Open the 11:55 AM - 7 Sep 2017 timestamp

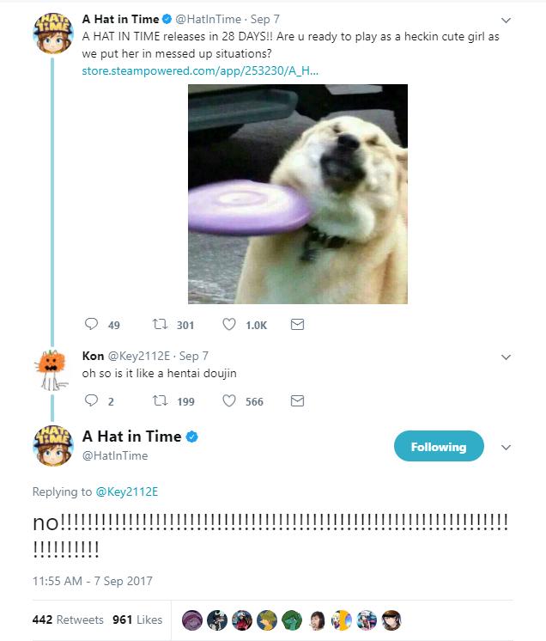92,580
